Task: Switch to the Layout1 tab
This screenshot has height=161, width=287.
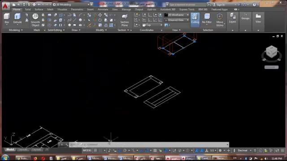Action: (23, 149)
